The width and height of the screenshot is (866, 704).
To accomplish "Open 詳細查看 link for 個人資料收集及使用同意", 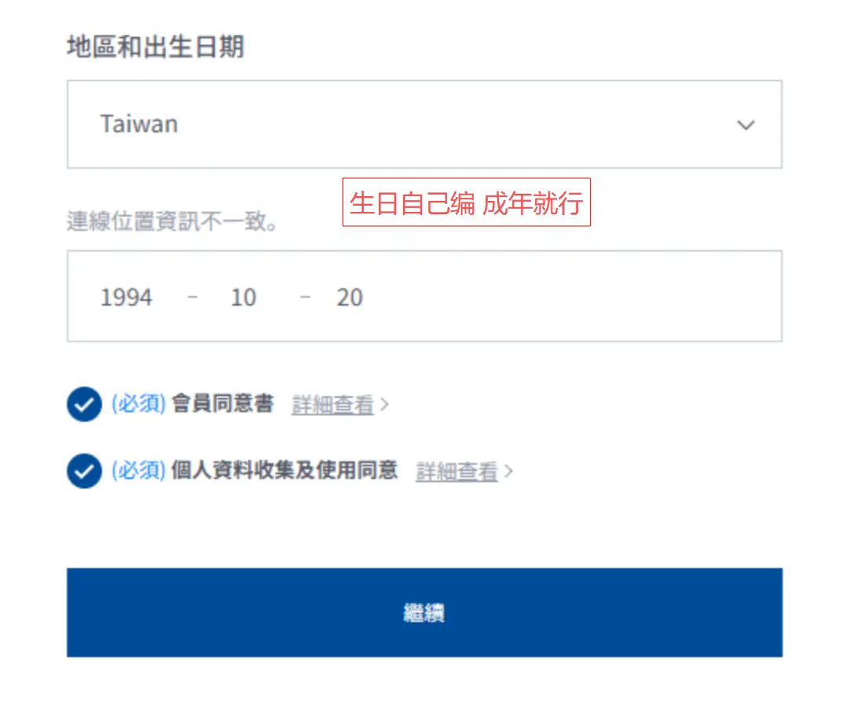I will pyautogui.click(x=457, y=472).
